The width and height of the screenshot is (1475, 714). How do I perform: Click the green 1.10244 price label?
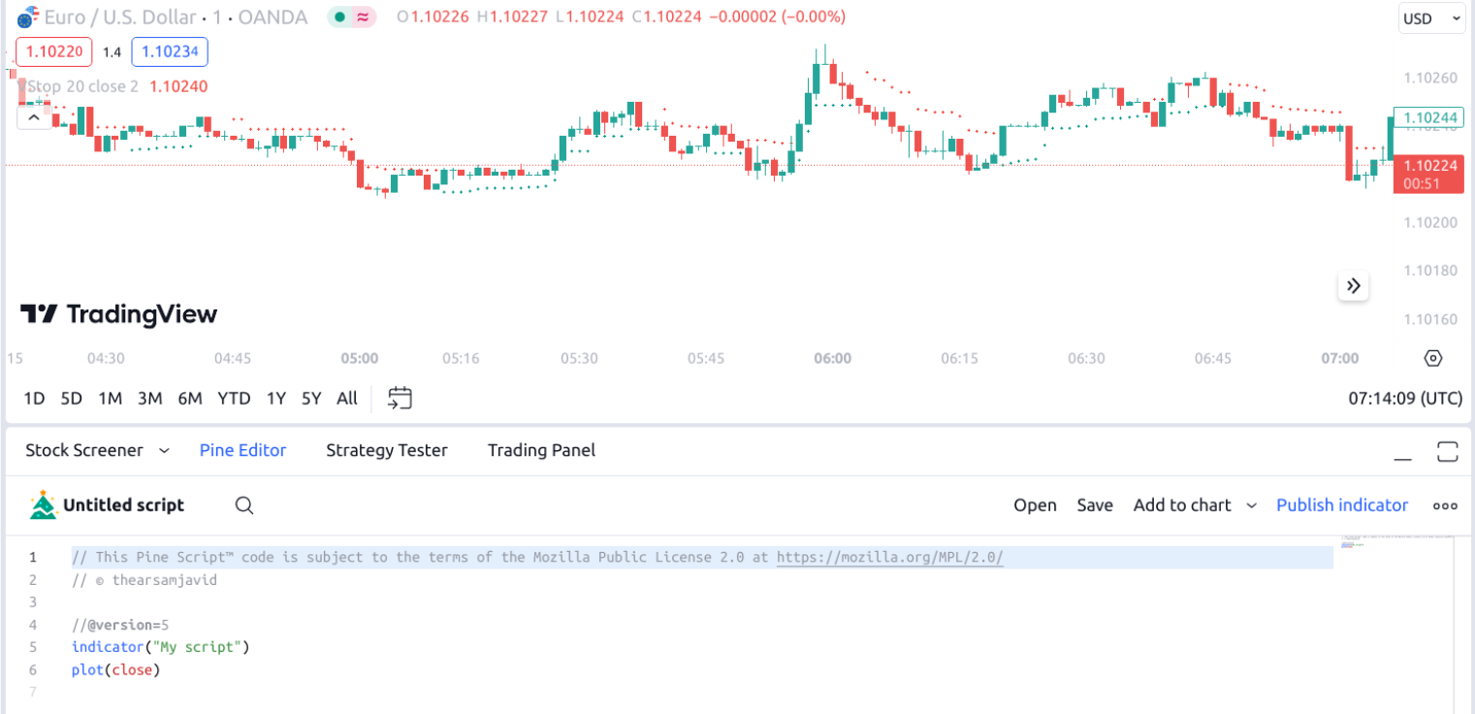point(1428,118)
